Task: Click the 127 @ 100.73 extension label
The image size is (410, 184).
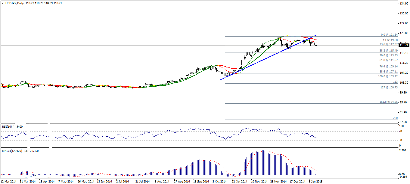Action: pyautogui.click(x=390, y=88)
